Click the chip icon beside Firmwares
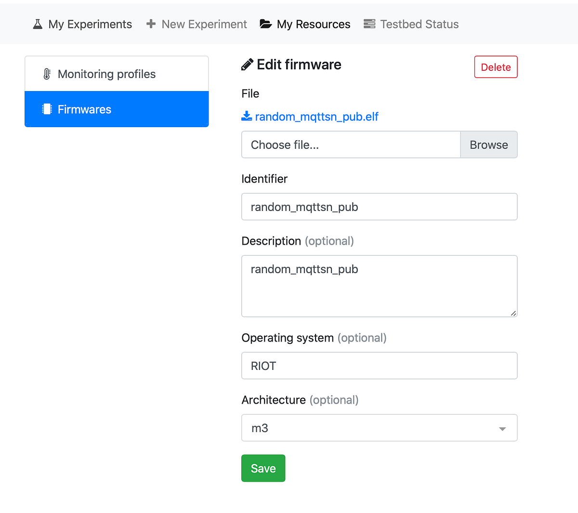Screen dimensions: 578x513 (46, 109)
